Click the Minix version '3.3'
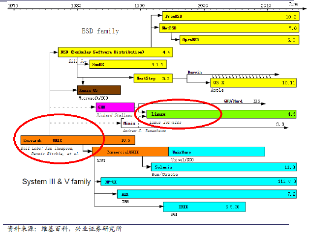The width and height of the screenshot is (309, 236). coord(280,124)
